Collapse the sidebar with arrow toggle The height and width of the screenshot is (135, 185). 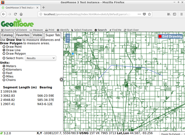[x=61, y=79]
